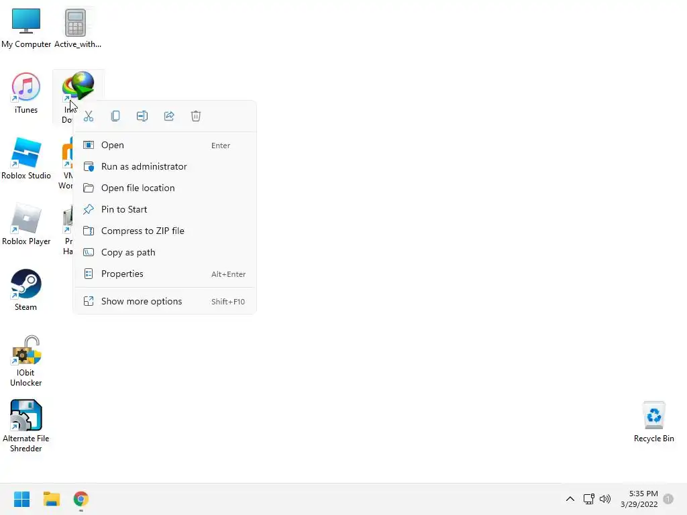Select the iTunes desktop shortcut
Screen dimensions: 687x515
point(26,93)
